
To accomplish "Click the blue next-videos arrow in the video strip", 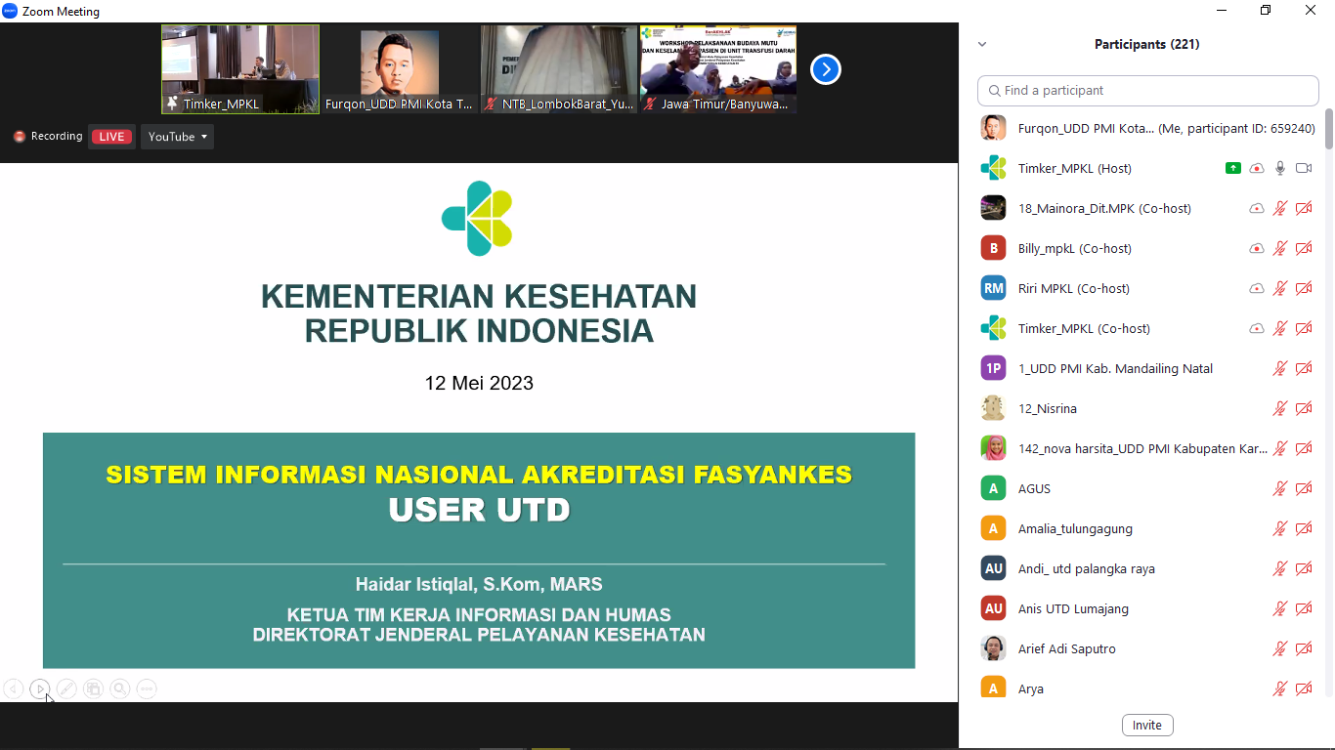I will click(x=825, y=69).
